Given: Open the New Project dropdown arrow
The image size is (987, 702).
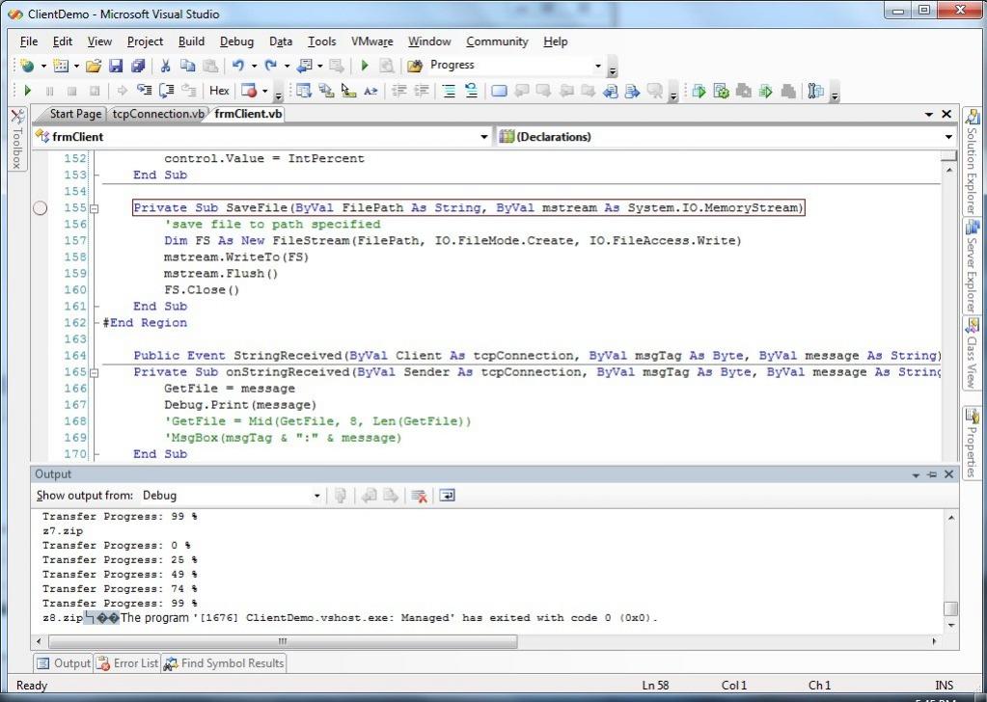Looking at the screenshot, I should coord(43,66).
